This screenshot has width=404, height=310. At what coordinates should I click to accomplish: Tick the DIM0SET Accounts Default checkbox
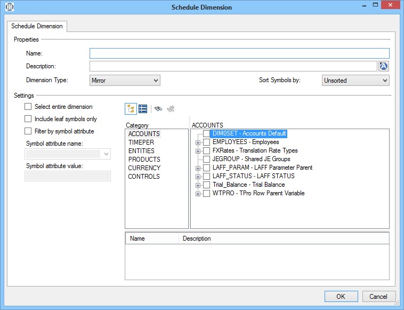pos(206,133)
